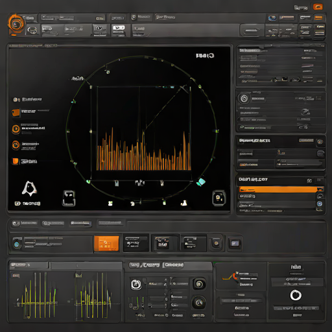Image resolution: width=332 pixels, height=332 pixels.
Task: Switch to the second tab below the viewer
Action: [x=53, y=223]
